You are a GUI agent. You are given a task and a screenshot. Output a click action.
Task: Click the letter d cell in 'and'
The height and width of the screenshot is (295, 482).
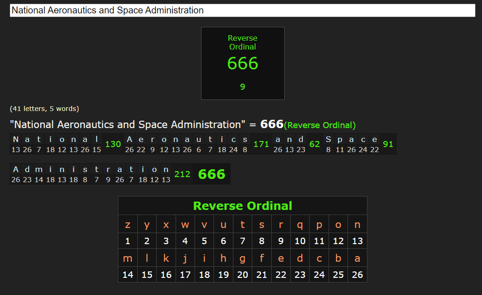point(301,139)
